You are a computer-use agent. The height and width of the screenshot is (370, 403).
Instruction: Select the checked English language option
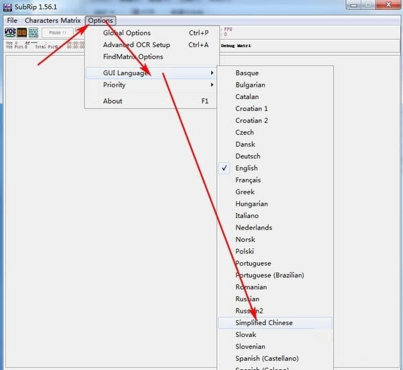[x=247, y=168]
